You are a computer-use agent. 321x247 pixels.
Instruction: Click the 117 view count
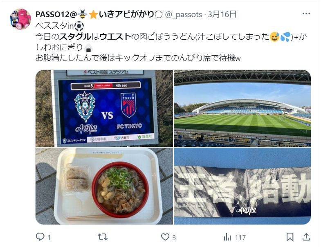pos(240,238)
